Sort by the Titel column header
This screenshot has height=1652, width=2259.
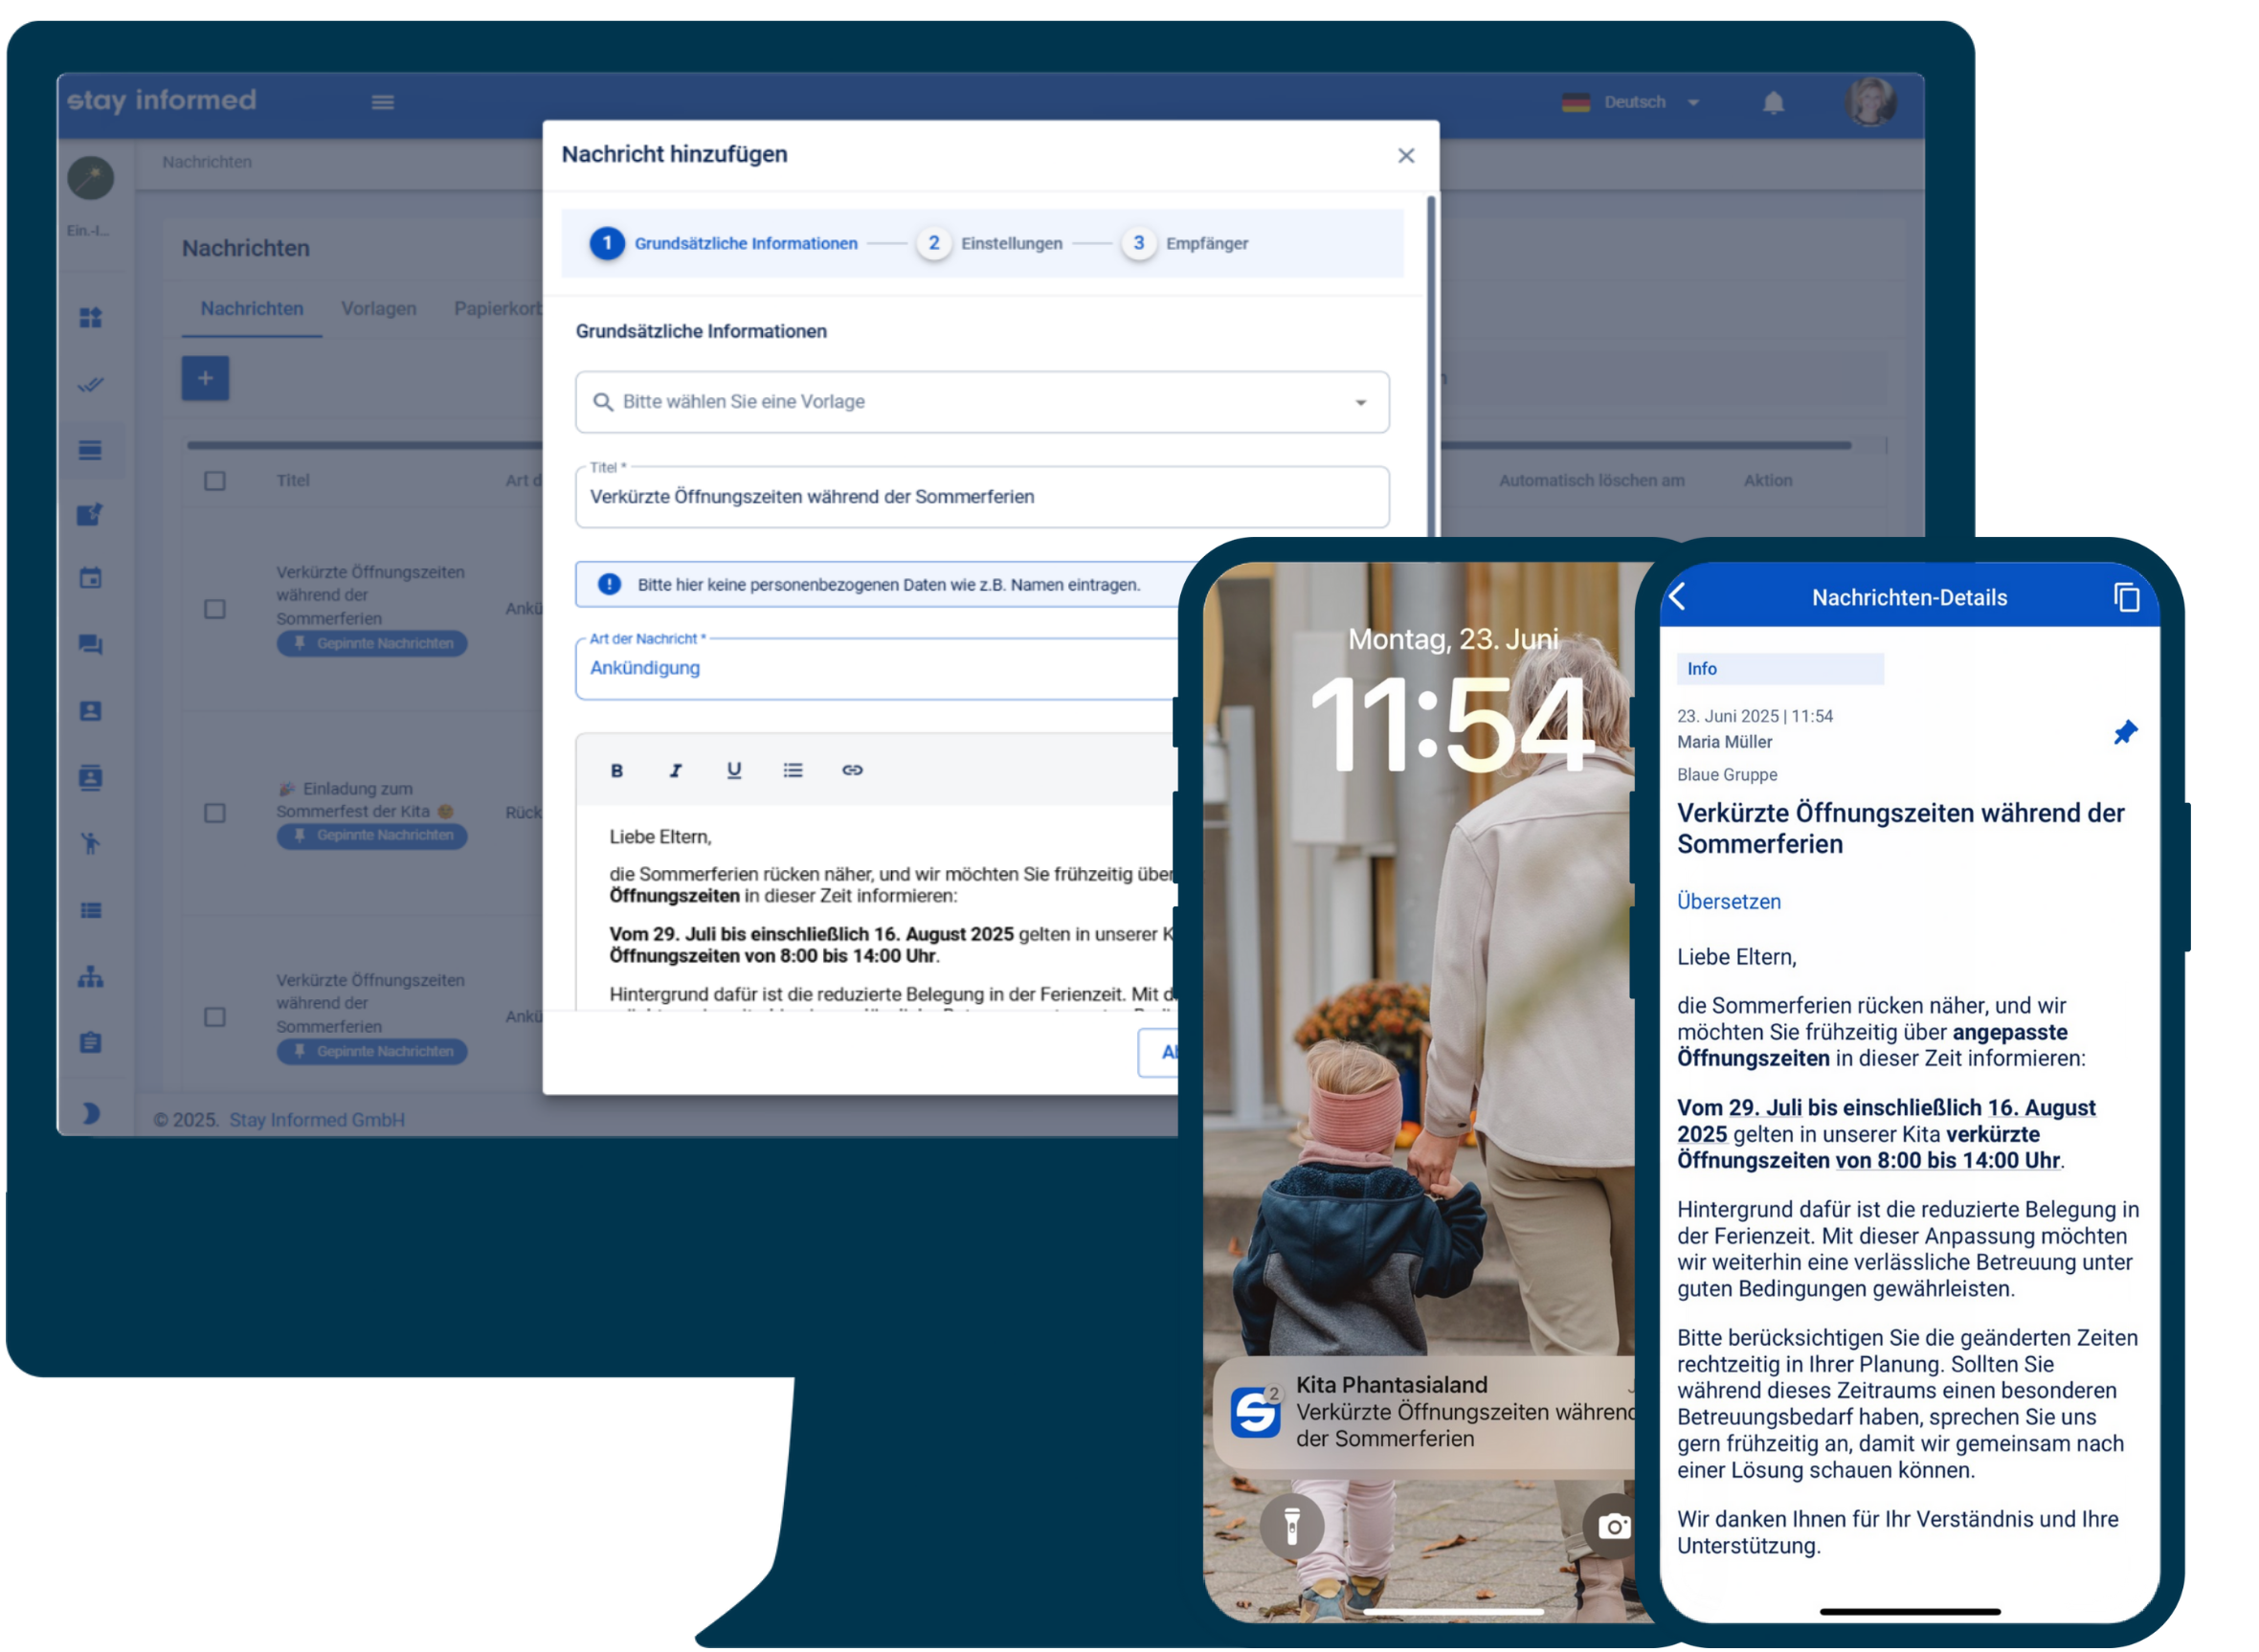[293, 481]
